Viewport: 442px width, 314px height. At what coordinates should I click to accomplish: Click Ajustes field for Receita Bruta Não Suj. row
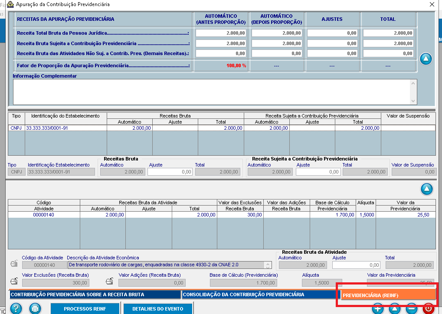(x=332, y=53)
